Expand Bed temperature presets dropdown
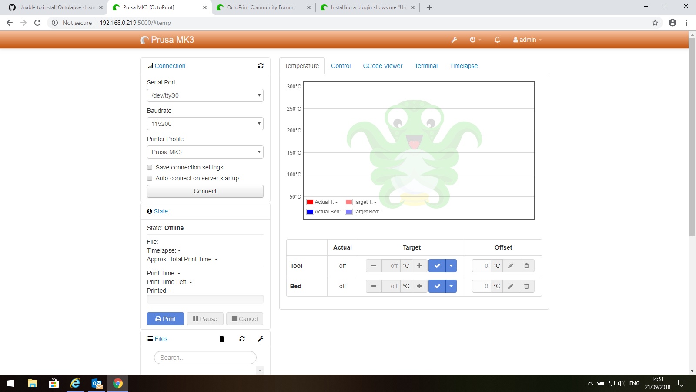This screenshot has height=392, width=696. [451, 286]
